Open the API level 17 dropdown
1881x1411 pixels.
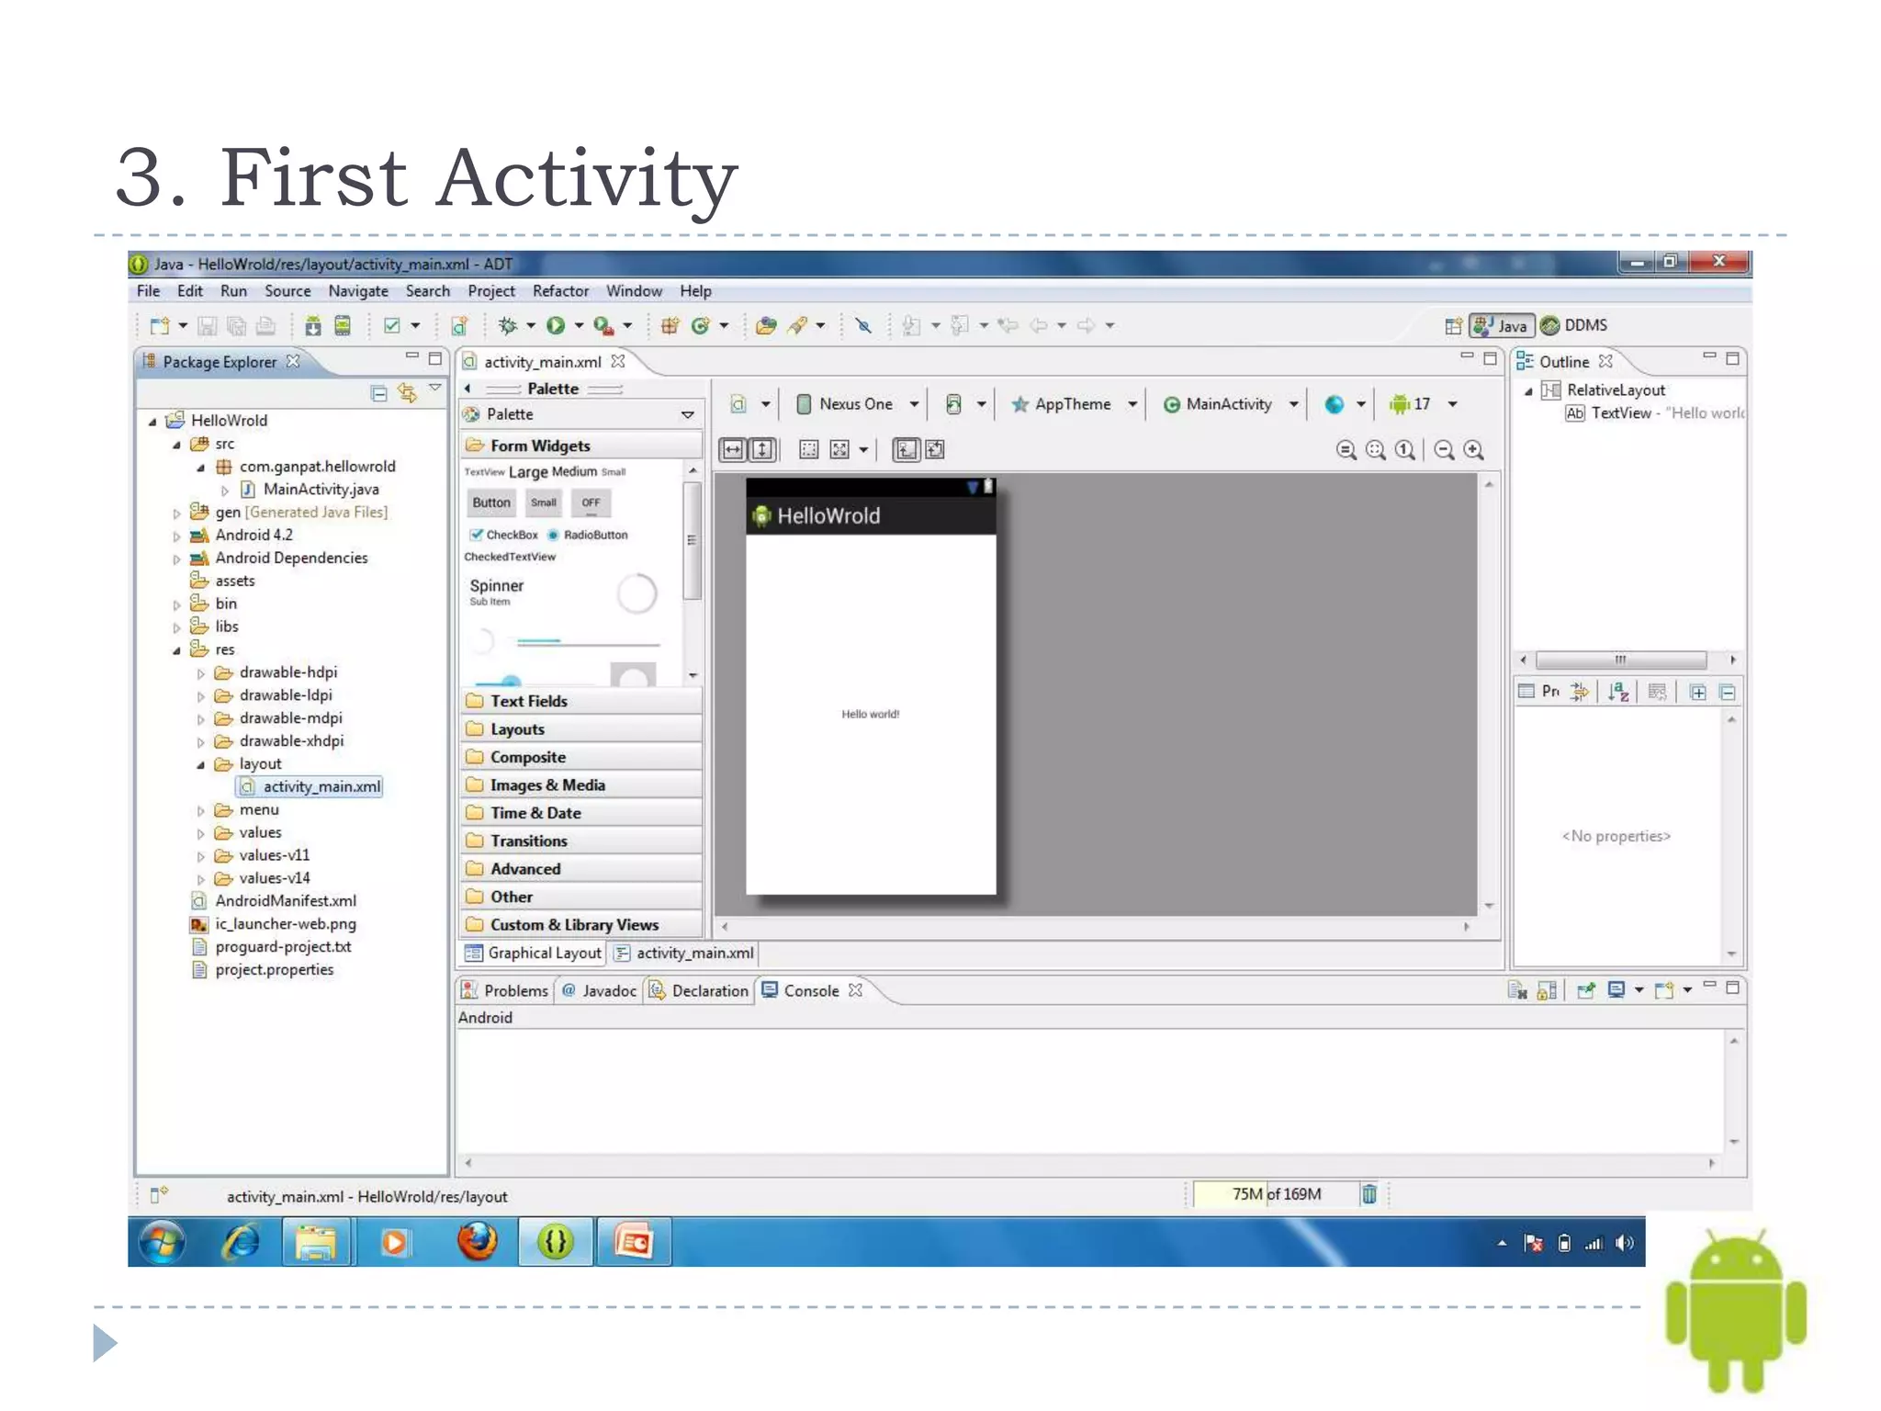pos(1423,404)
